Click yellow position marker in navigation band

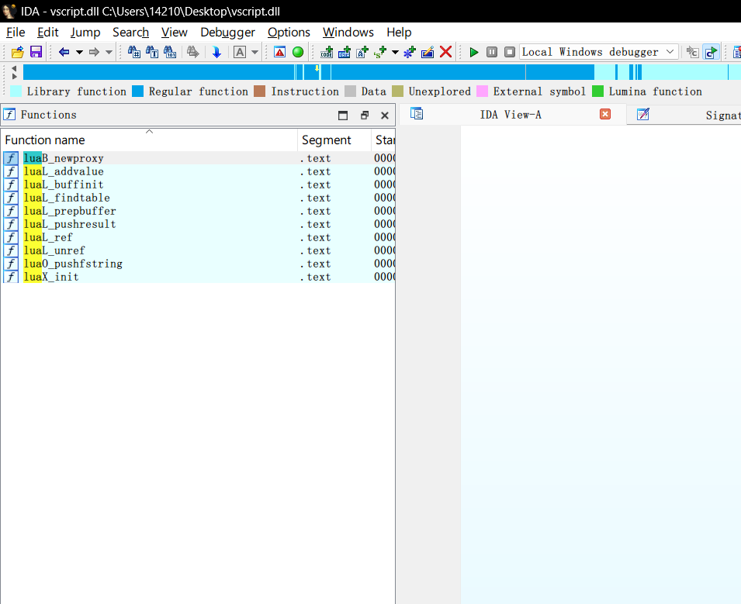click(317, 69)
